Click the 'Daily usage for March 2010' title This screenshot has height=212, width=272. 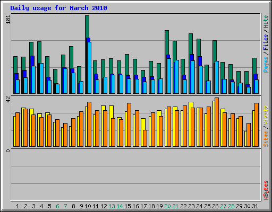[58, 8]
